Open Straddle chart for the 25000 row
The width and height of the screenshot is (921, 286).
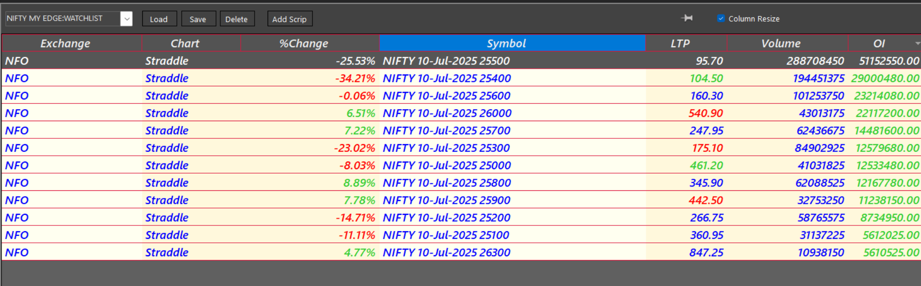[167, 165]
